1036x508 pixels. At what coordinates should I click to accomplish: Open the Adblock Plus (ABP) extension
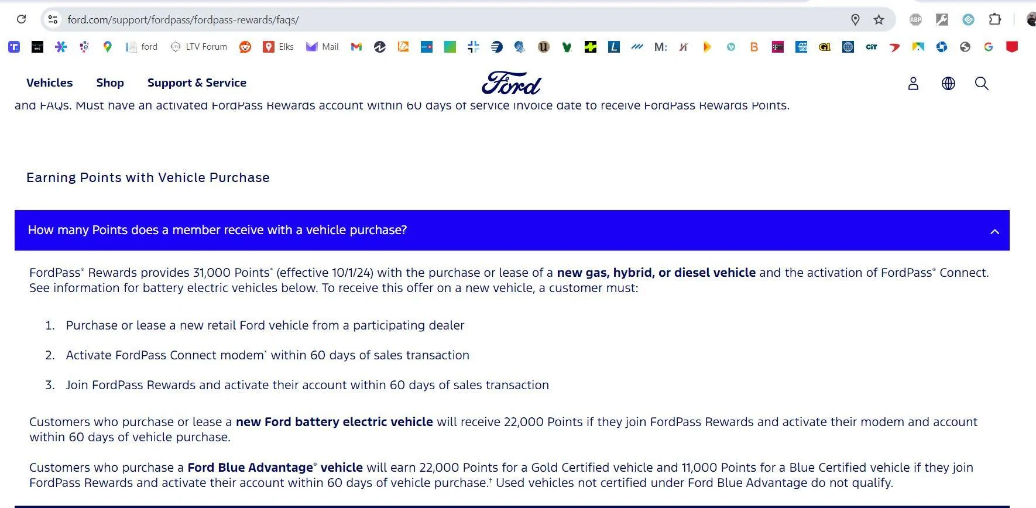[915, 19]
